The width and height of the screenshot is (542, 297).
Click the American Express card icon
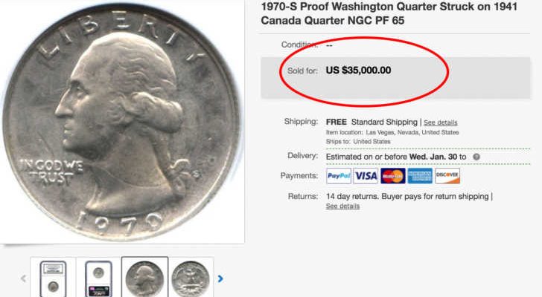click(x=420, y=176)
